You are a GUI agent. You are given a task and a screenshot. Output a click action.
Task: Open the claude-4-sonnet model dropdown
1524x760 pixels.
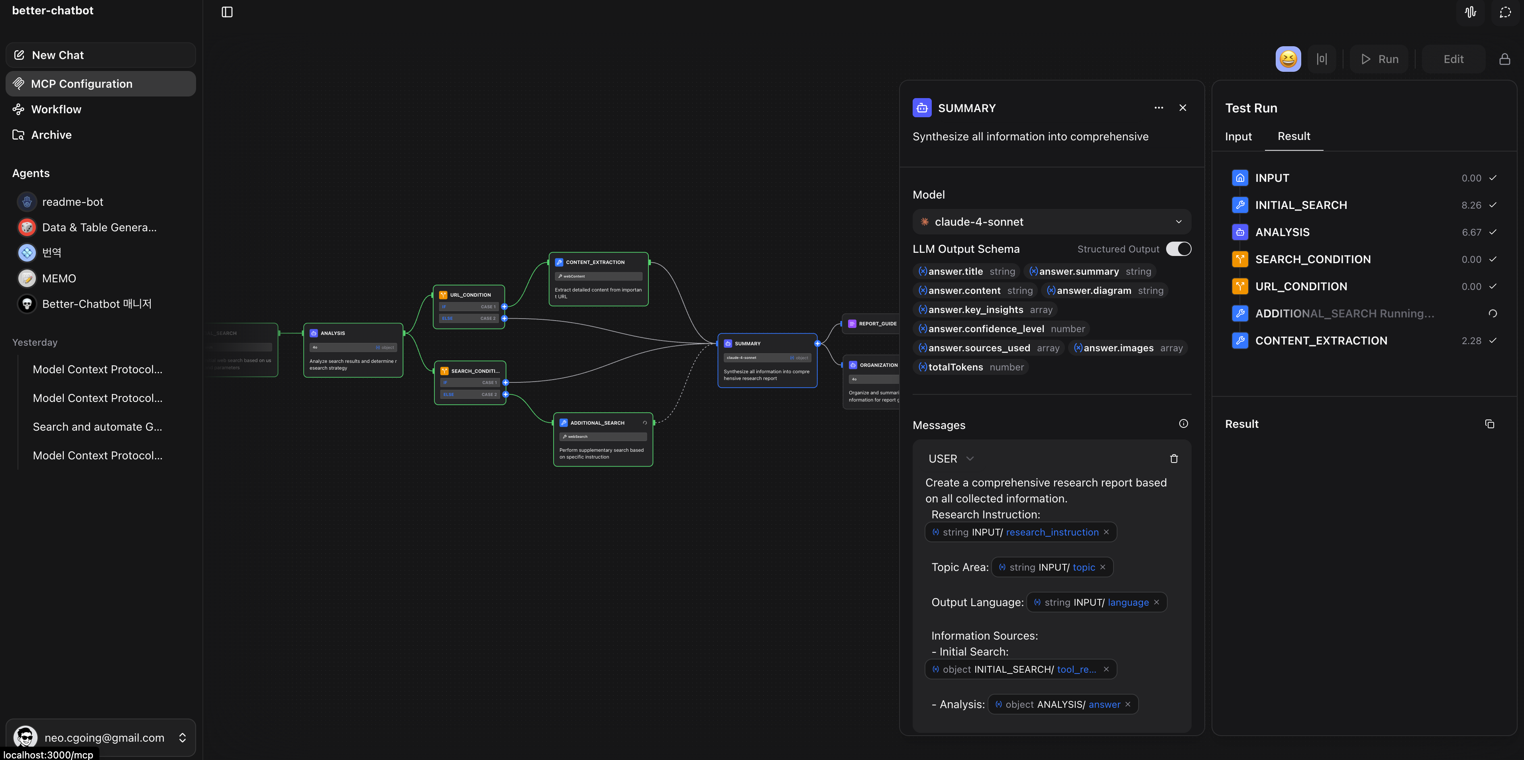coord(1051,222)
